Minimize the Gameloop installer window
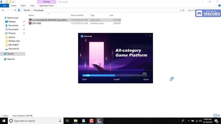This screenshot has width=221, height=124. coord(146,35)
